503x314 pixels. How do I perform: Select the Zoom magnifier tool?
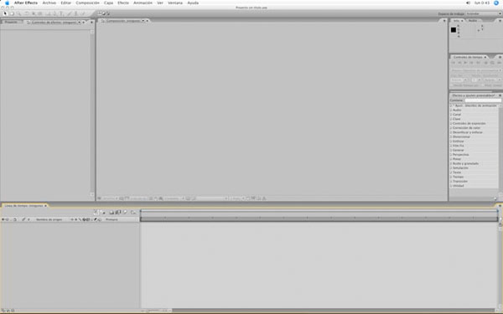(x=19, y=13)
